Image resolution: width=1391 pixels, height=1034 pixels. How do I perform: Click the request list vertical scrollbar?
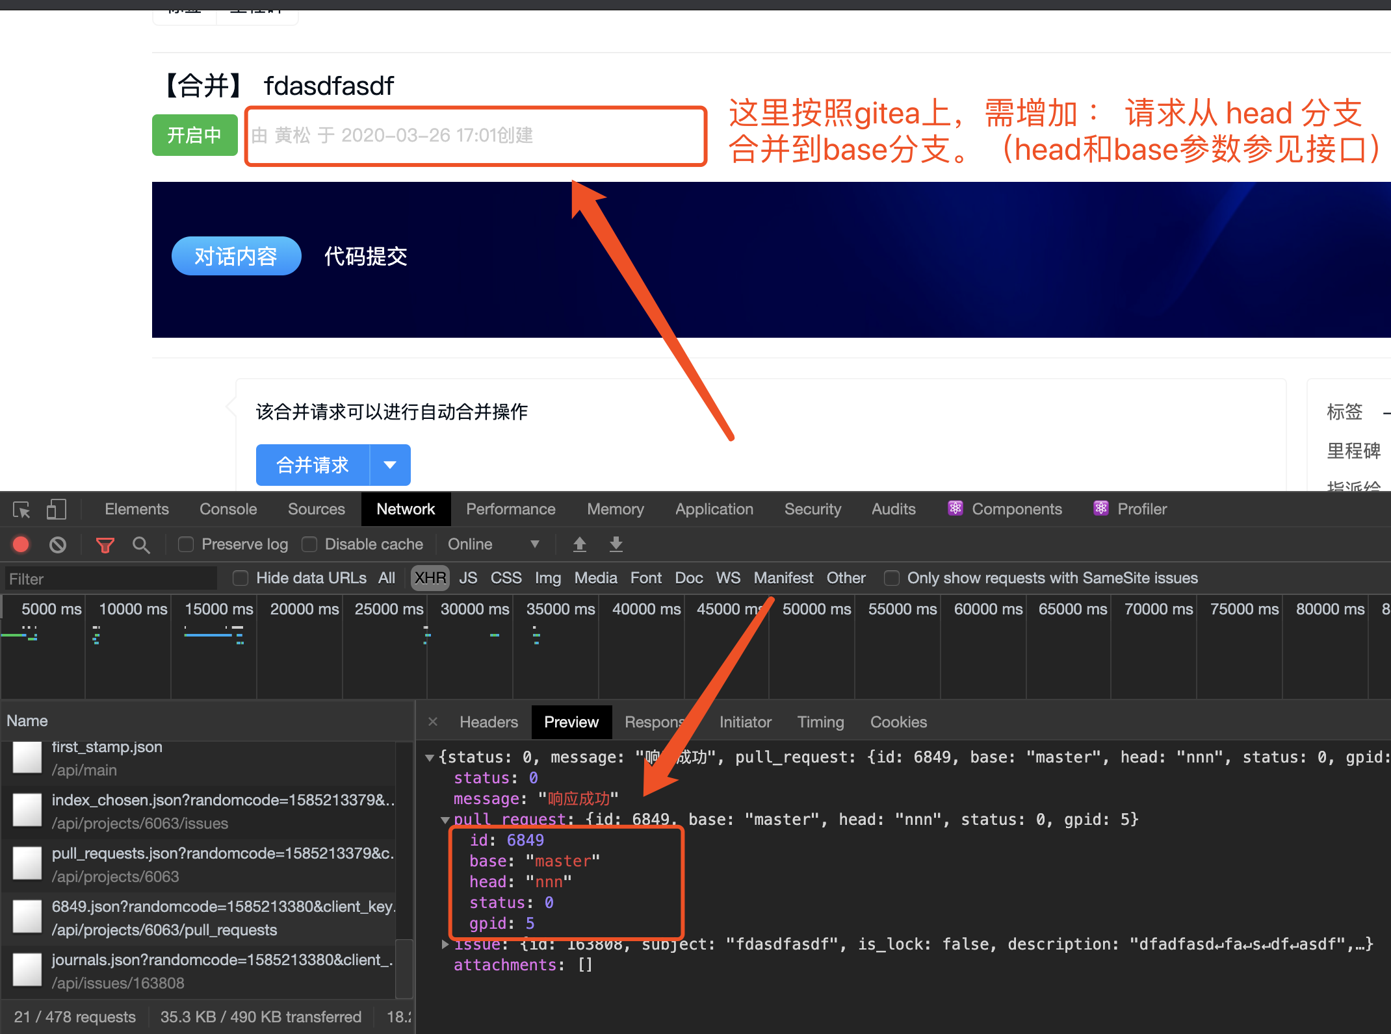click(x=404, y=968)
